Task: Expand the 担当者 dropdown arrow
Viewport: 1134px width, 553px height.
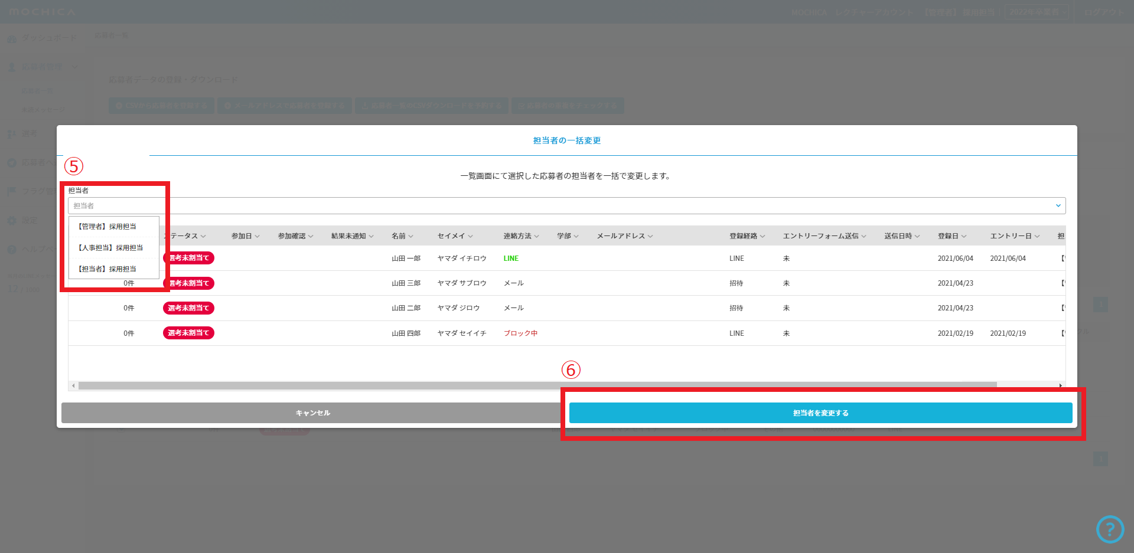Action: click(x=1058, y=205)
